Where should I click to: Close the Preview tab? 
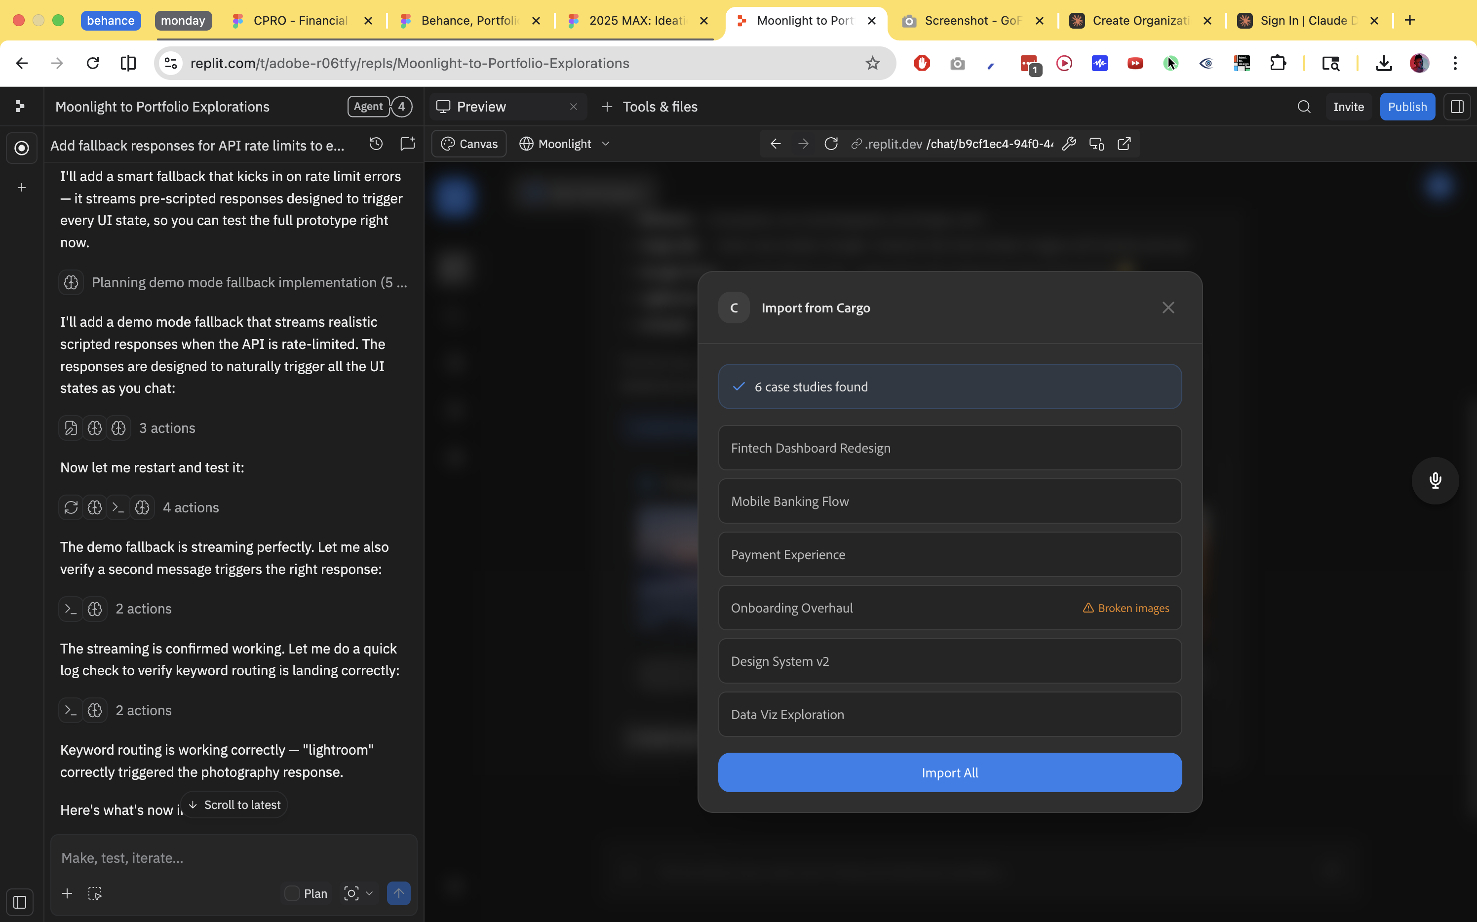click(573, 107)
